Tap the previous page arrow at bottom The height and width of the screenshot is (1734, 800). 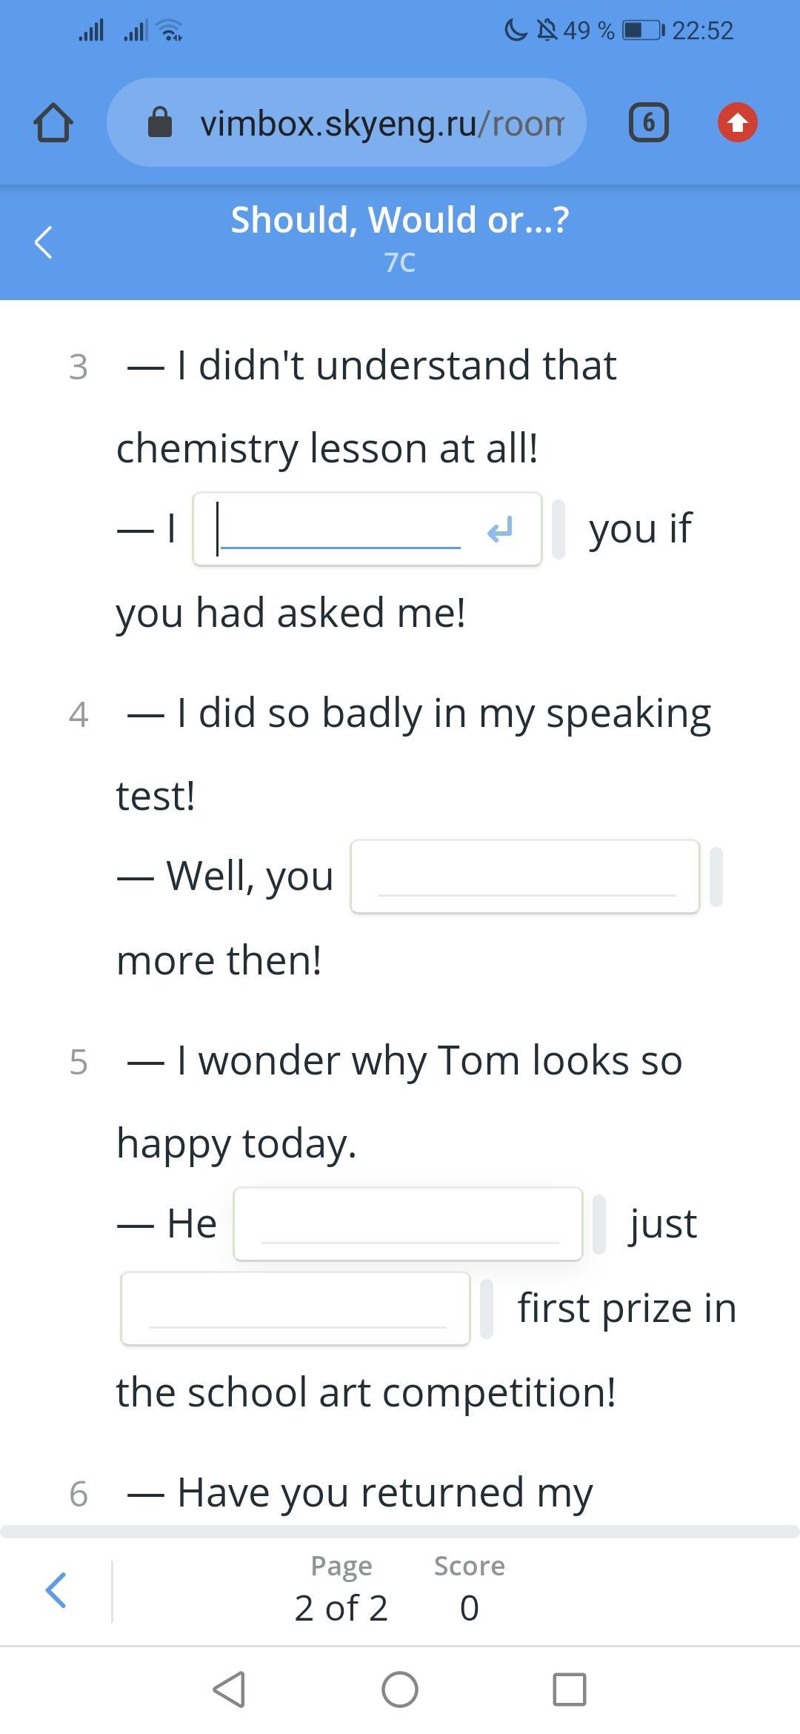[56, 1590]
